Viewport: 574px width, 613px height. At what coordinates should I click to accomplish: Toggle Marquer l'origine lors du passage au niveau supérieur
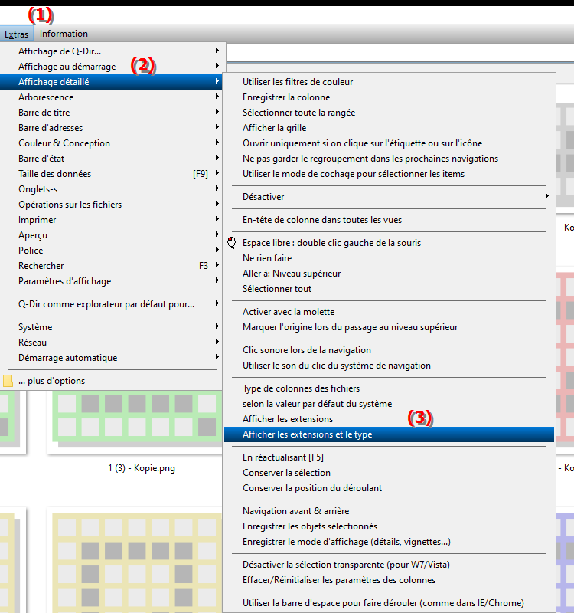coord(389,327)
